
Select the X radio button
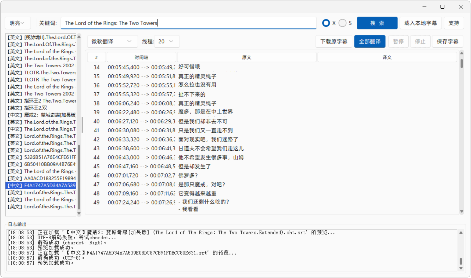tap(326, 23)
